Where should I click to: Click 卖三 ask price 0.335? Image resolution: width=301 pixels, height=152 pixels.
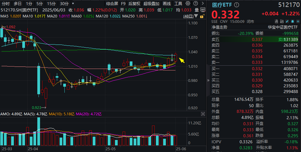(257, 51)
